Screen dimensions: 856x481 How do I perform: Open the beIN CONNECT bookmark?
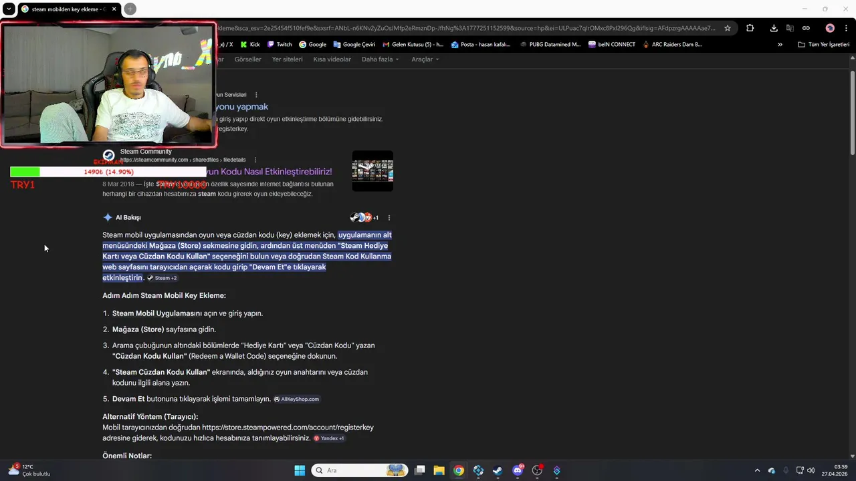[612, 44]
